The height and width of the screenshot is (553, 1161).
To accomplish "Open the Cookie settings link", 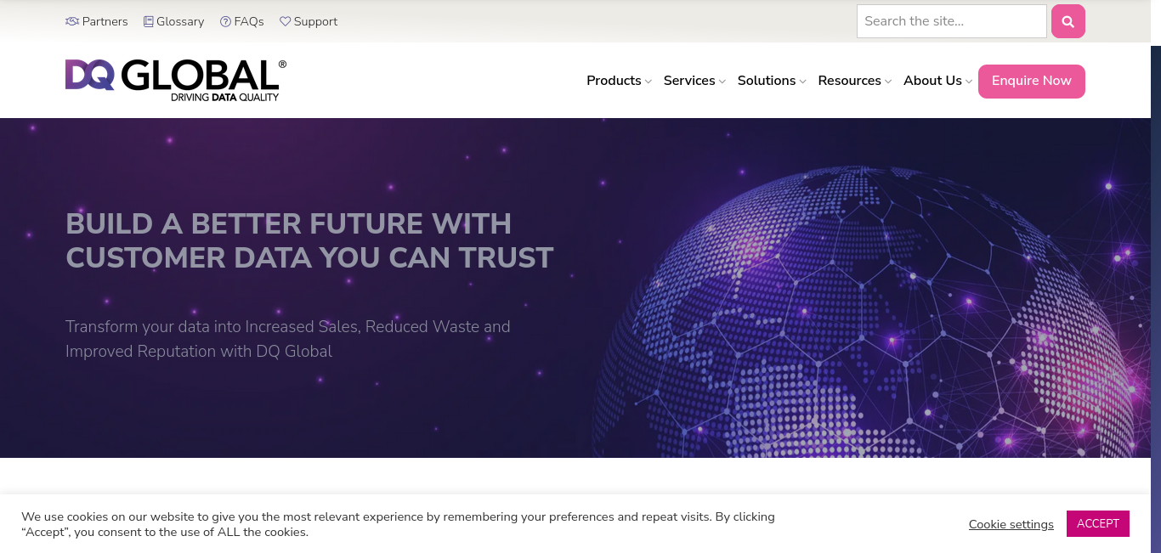I will click(1011, 524).
